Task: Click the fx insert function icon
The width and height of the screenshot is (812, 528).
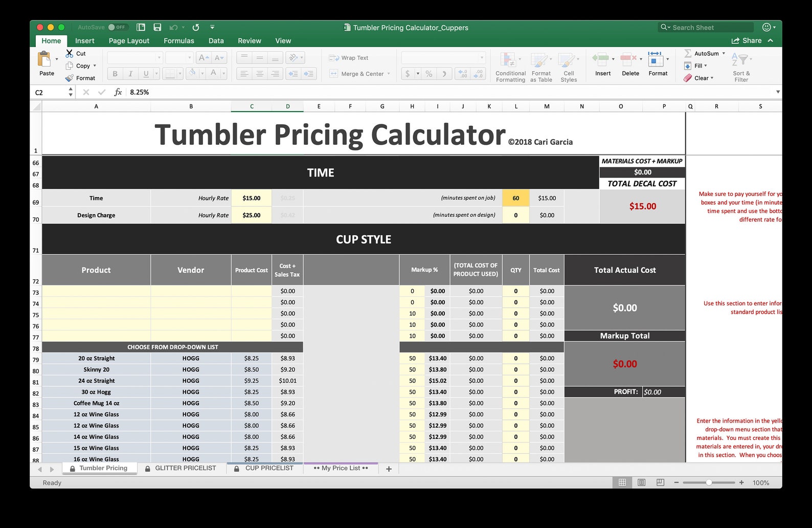Action: tap(118, 92)
